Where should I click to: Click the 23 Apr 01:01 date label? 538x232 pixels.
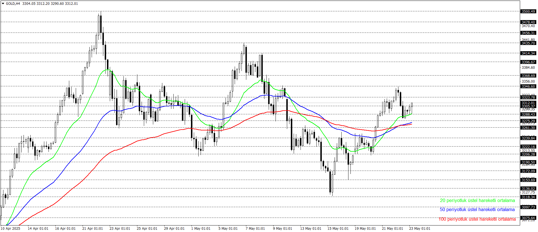120,229
